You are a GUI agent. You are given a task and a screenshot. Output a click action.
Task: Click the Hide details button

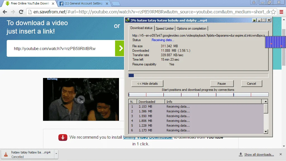click(147, 84)
